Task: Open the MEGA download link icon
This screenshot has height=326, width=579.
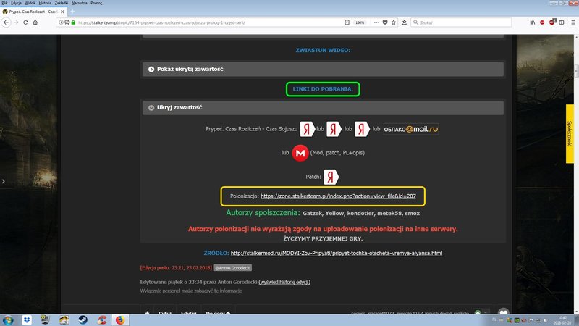Action: pyautogui.click(x=298, y=153)
